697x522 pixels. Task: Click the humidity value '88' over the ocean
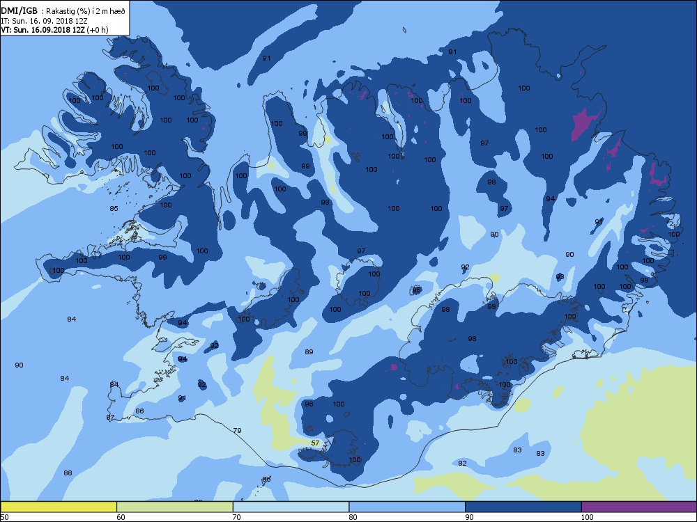click(68, 473)
